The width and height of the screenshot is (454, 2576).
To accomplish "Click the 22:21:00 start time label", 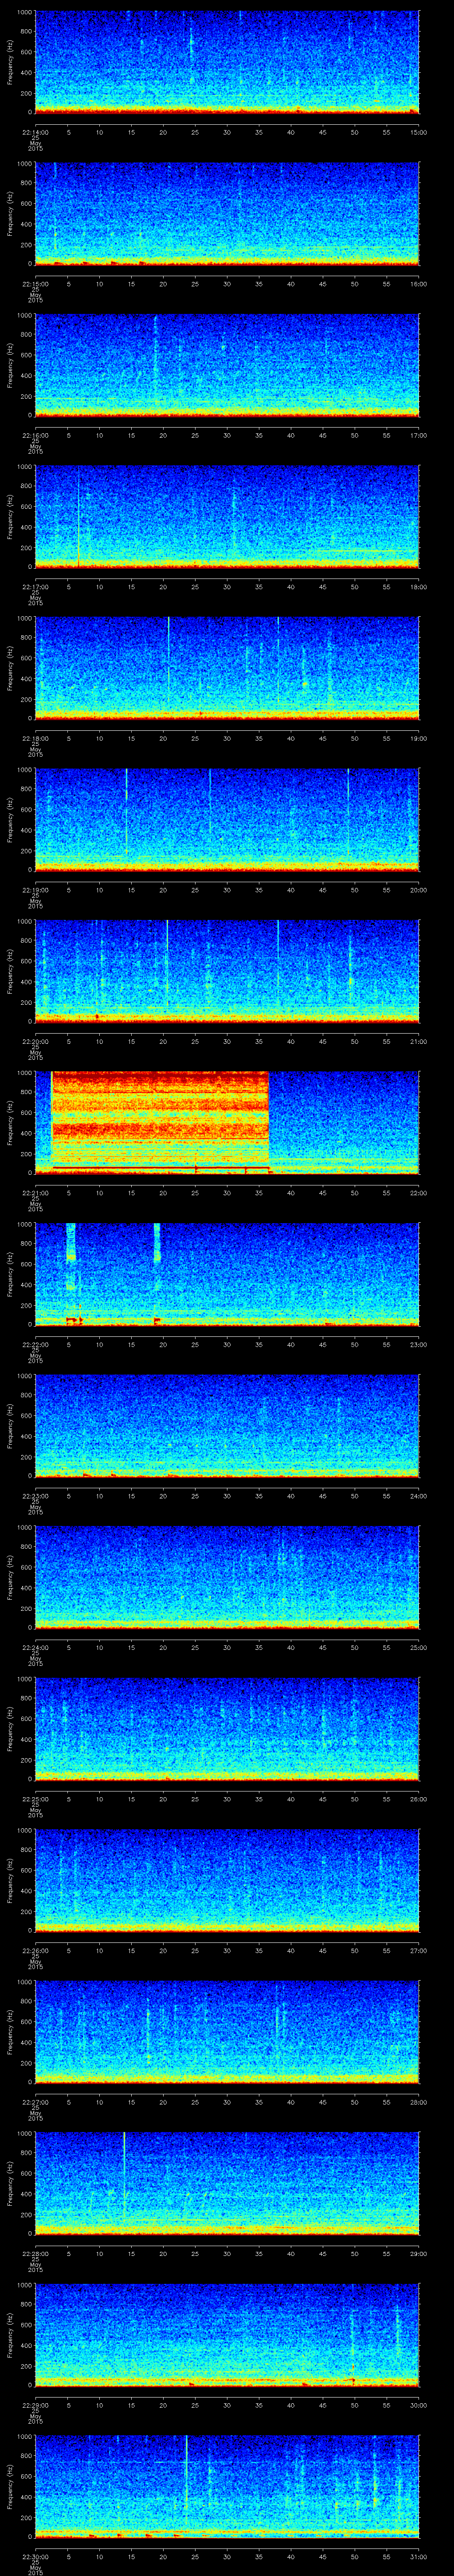I will pos(35,1193).
